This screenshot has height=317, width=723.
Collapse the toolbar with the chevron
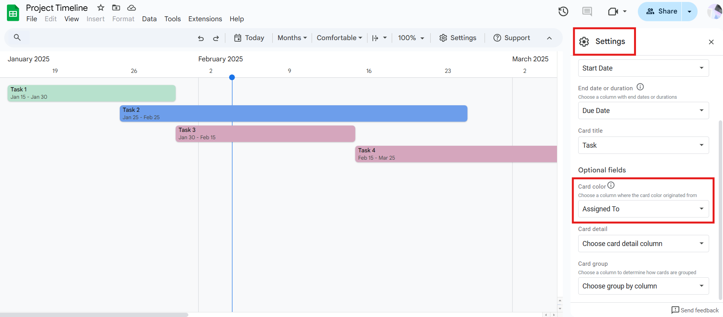549,38
